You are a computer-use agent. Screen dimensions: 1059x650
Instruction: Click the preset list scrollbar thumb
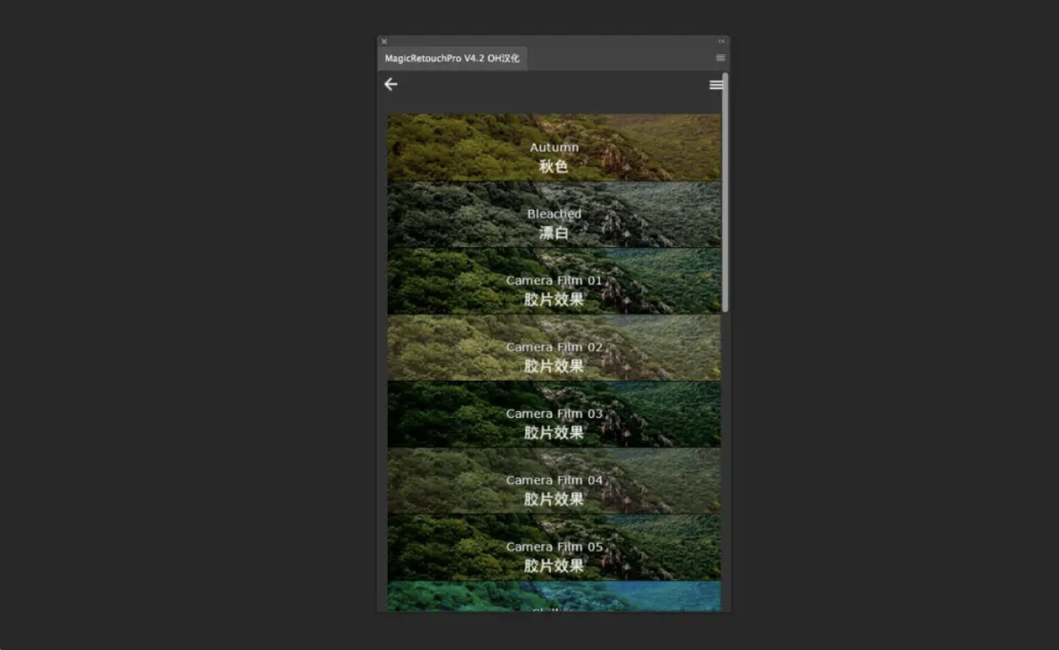pyautogui.click(x=725, y=193)
